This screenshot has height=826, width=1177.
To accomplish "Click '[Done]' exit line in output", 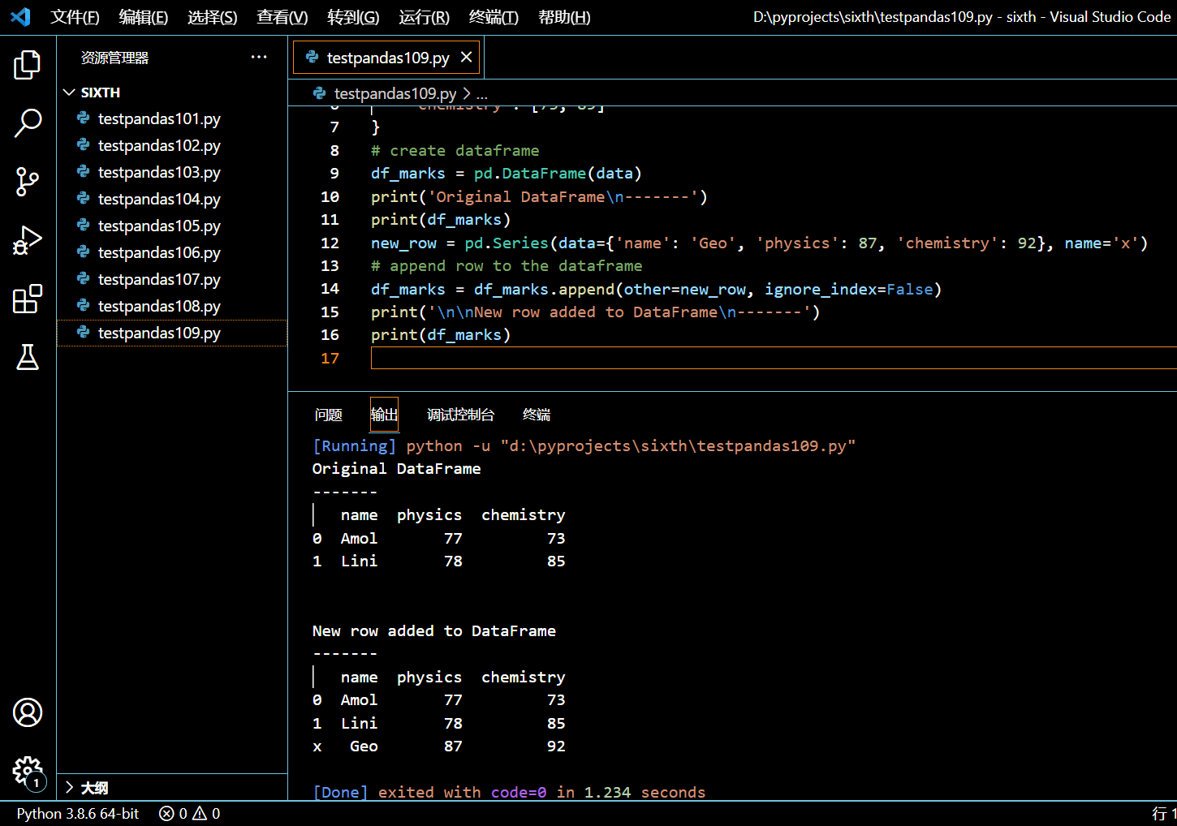I will 509,792.
